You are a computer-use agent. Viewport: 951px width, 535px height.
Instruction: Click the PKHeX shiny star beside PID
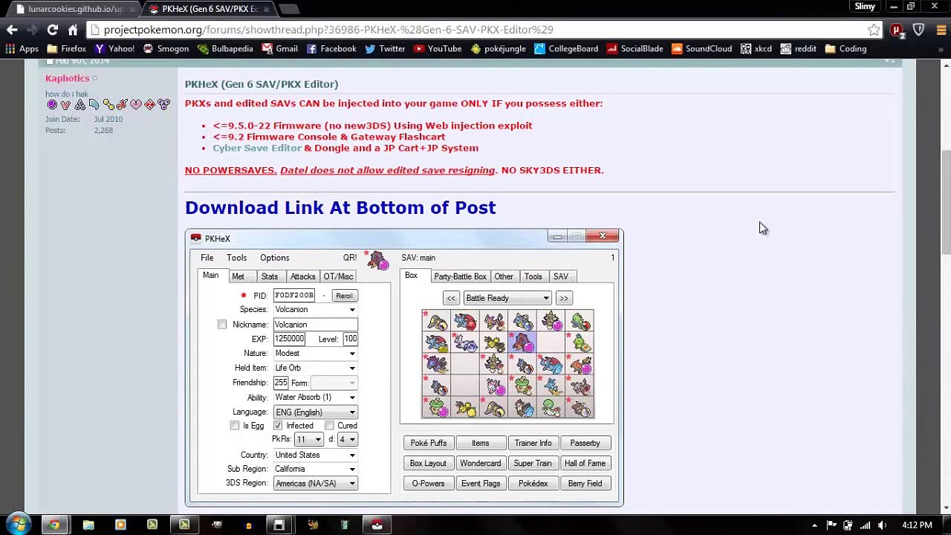pyautogui.click(x=243, y=296)
